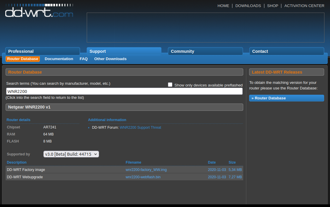
Task: Click the 7,27 MB size value
Action: [235, 177]
